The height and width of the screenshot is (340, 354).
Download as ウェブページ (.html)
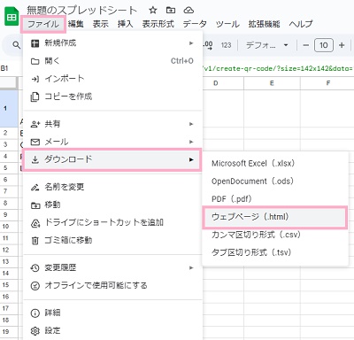point(275,217)
